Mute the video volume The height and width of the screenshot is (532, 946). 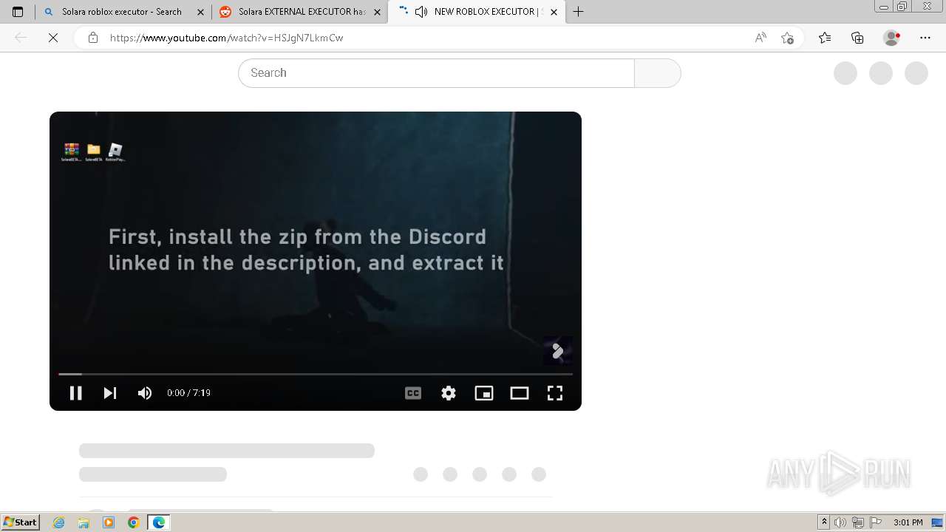(145, 393)
